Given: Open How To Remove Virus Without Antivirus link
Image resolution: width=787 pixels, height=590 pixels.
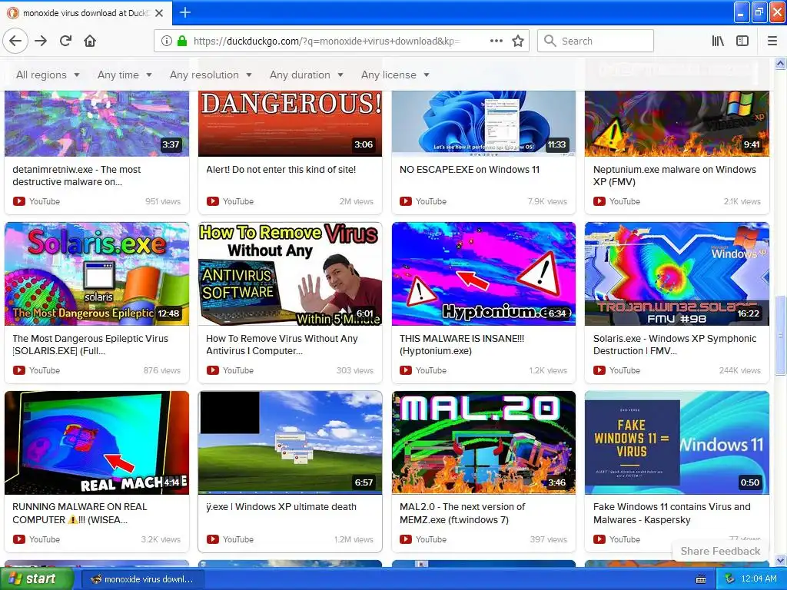Looking at the screenshot, I should point(281,345).
